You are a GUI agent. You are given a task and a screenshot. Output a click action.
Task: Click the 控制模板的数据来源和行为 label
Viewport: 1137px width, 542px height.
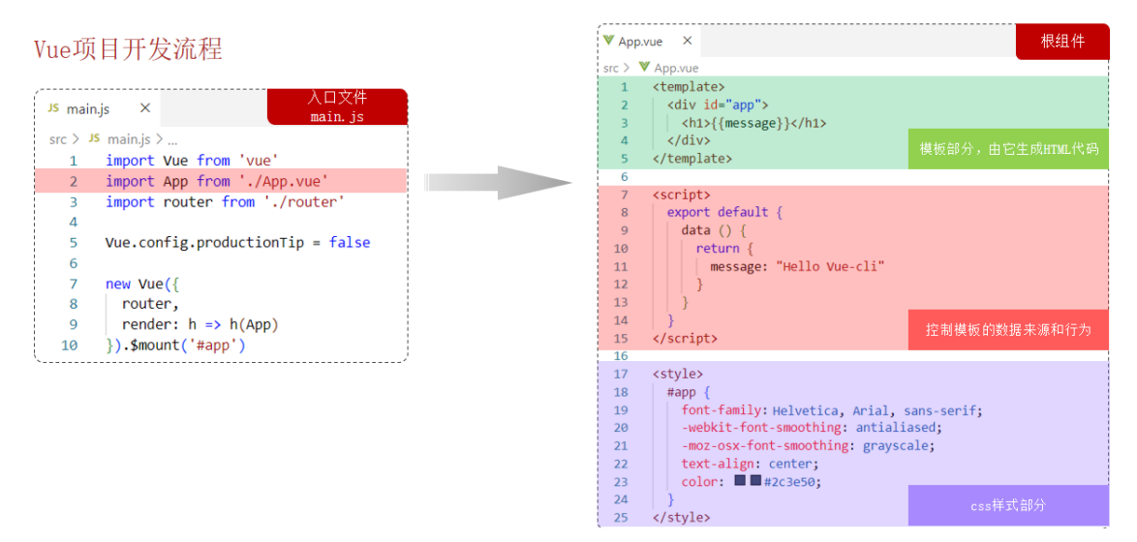point(1008,329)
